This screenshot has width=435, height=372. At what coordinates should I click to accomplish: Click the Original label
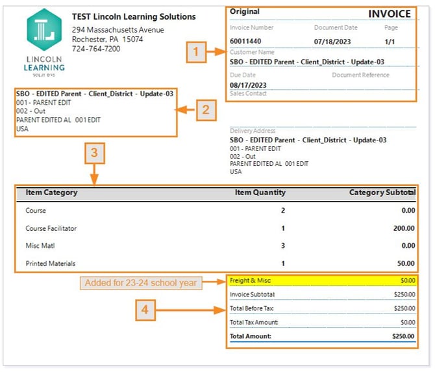pos(245,12)
